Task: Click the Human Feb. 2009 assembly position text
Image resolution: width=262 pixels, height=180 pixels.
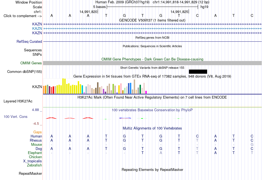Action: (x=152, y=2)
